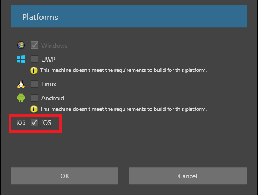Cancel the Platforms dialog
Image resolution: width=258 pixels, height=195 pixels.
click(188, 176)
